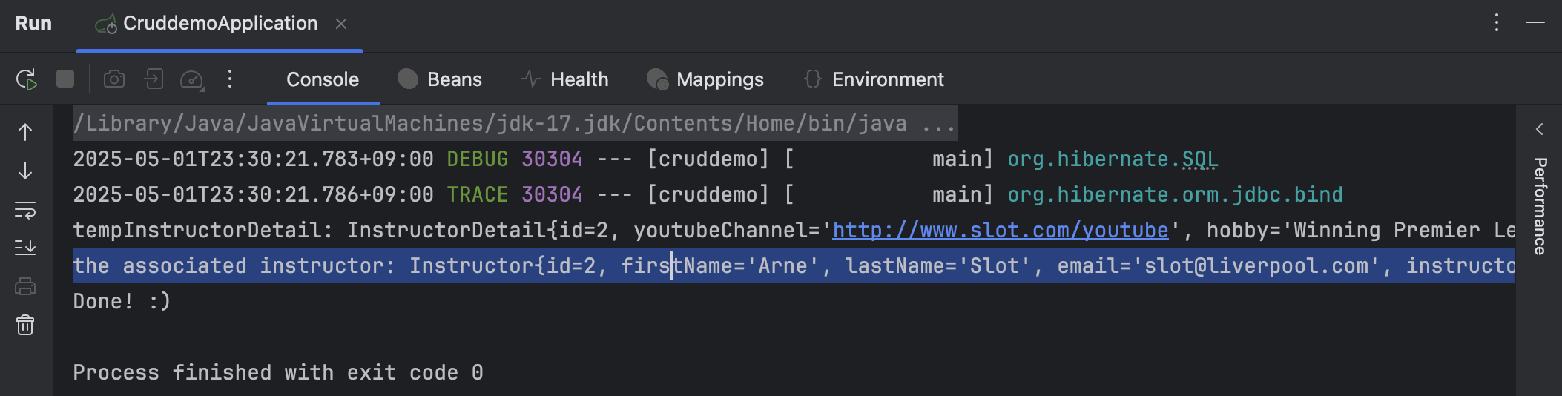The height and width of the screenshot is (396, 1562).
Task: Expand the folded java command line
Action: click(938, 124)
